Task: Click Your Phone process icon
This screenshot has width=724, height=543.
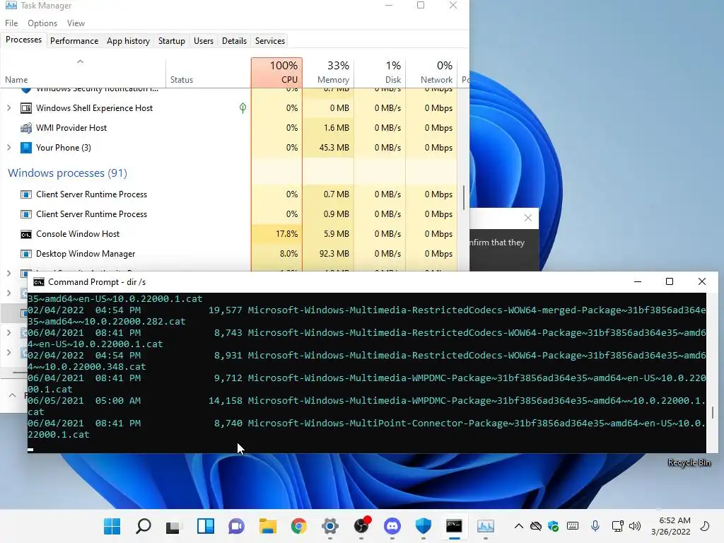Action: pyautogui.click(x=26, y=148)
